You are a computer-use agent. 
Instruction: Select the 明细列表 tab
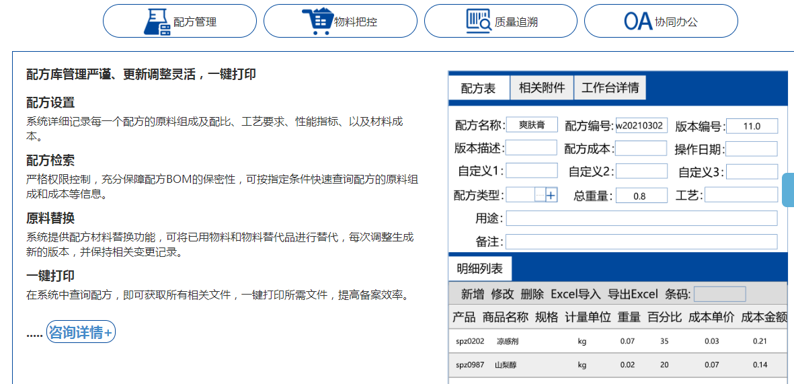pyautogui.click(x=480, y=268)
